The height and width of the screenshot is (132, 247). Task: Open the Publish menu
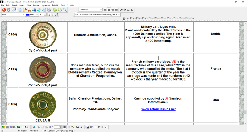click(x=55, y=5)
